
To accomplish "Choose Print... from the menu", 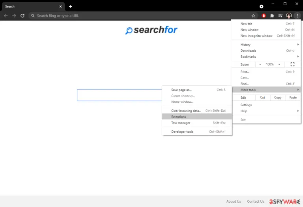I will 266,72.
